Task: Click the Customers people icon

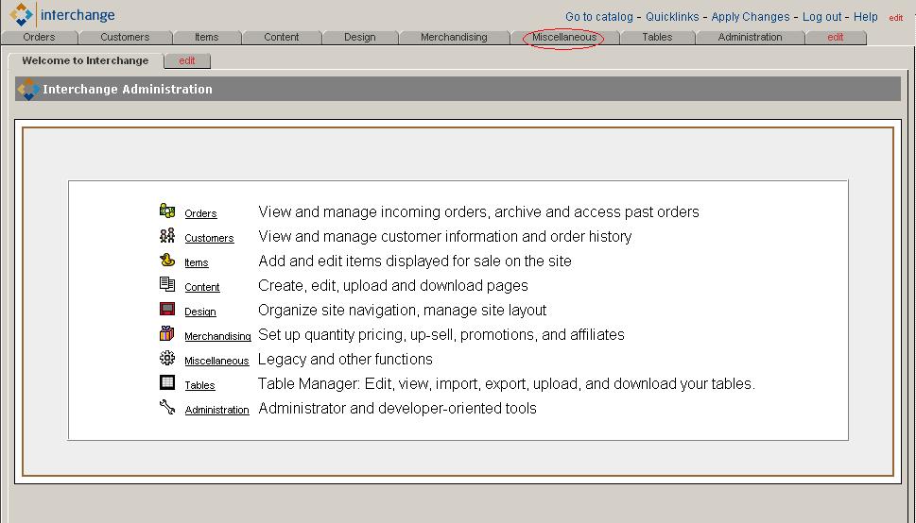Action: click(167, 235)
